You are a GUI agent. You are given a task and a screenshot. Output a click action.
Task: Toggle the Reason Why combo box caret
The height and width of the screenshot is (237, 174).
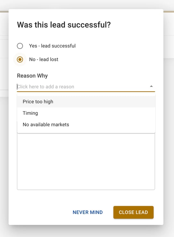[x=151, y=86]
